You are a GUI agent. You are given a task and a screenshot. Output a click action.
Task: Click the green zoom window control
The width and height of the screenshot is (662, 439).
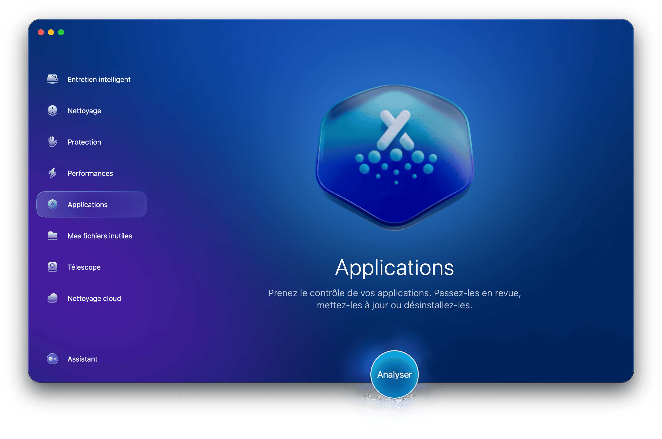[61, 32]
